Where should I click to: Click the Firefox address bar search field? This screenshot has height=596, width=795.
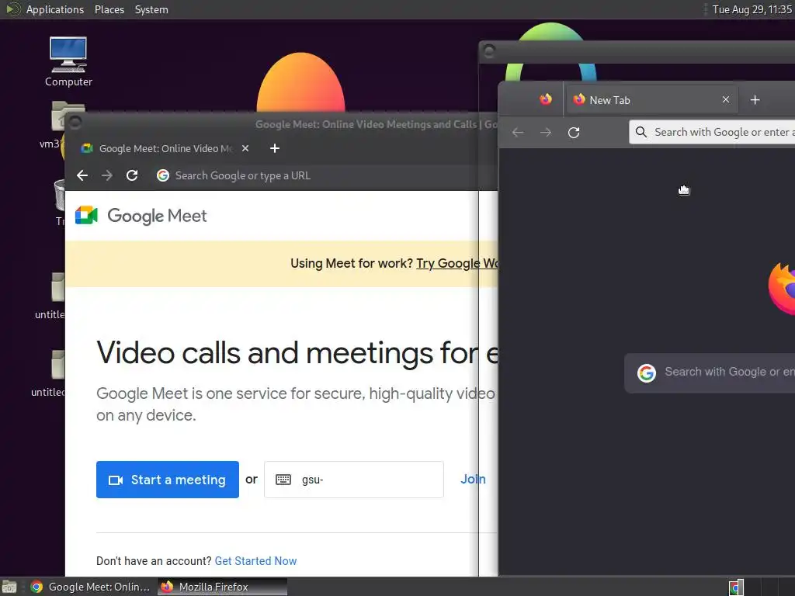pos(712,132)
